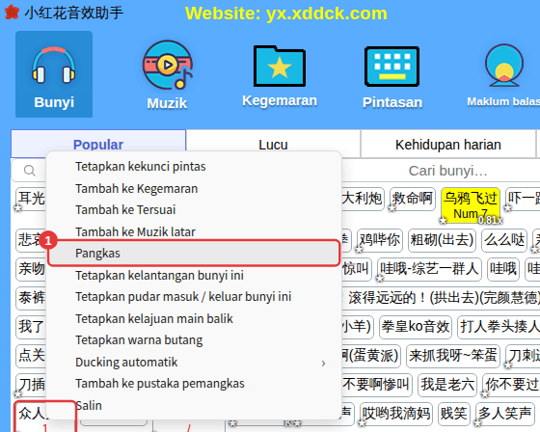
Task: Play the yellow 乌鸦飞过 Num 7 sound
Action: point(471,205)
